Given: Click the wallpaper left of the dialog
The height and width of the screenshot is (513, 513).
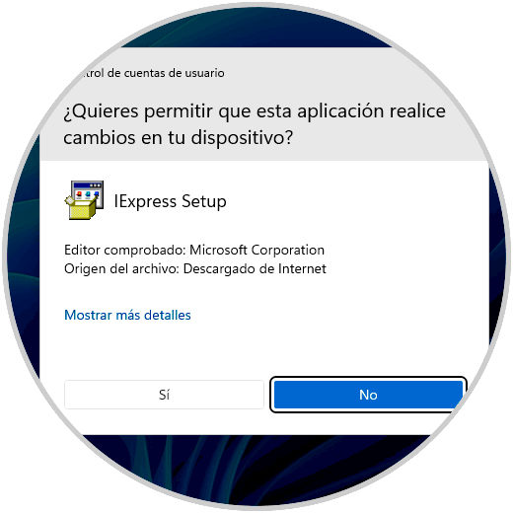Looking at the screenshot, I should point(23,263).
